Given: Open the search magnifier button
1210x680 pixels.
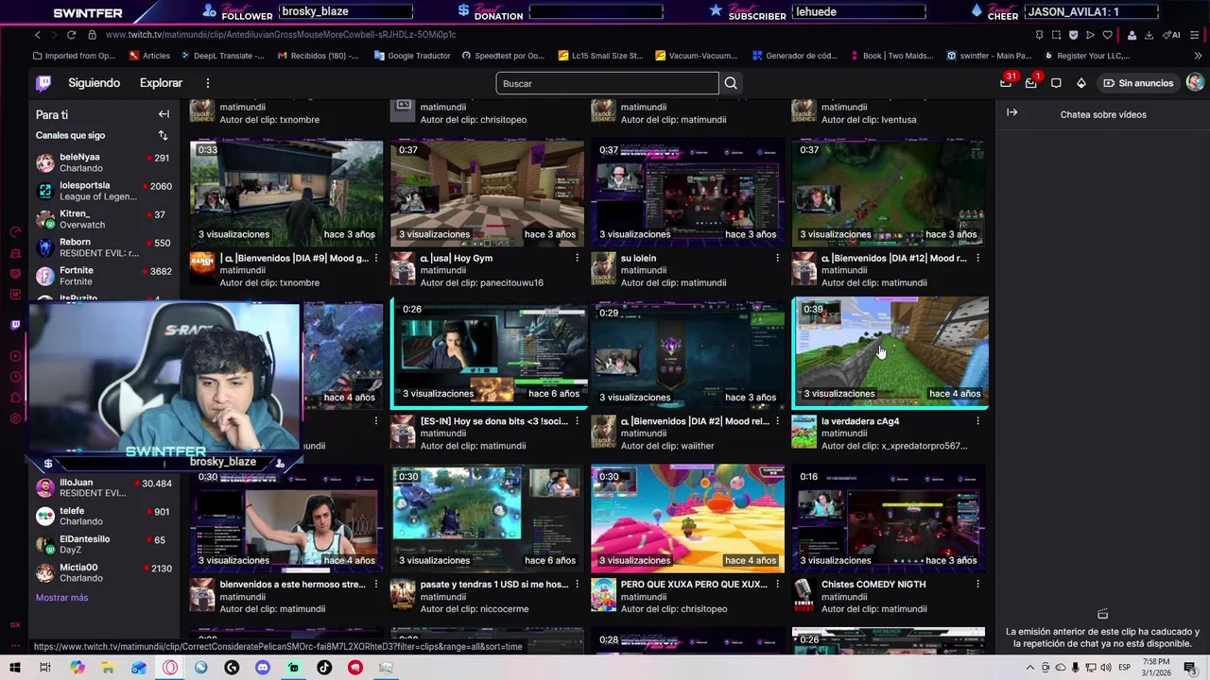Looking at the screenshot, I should point(731,83).
